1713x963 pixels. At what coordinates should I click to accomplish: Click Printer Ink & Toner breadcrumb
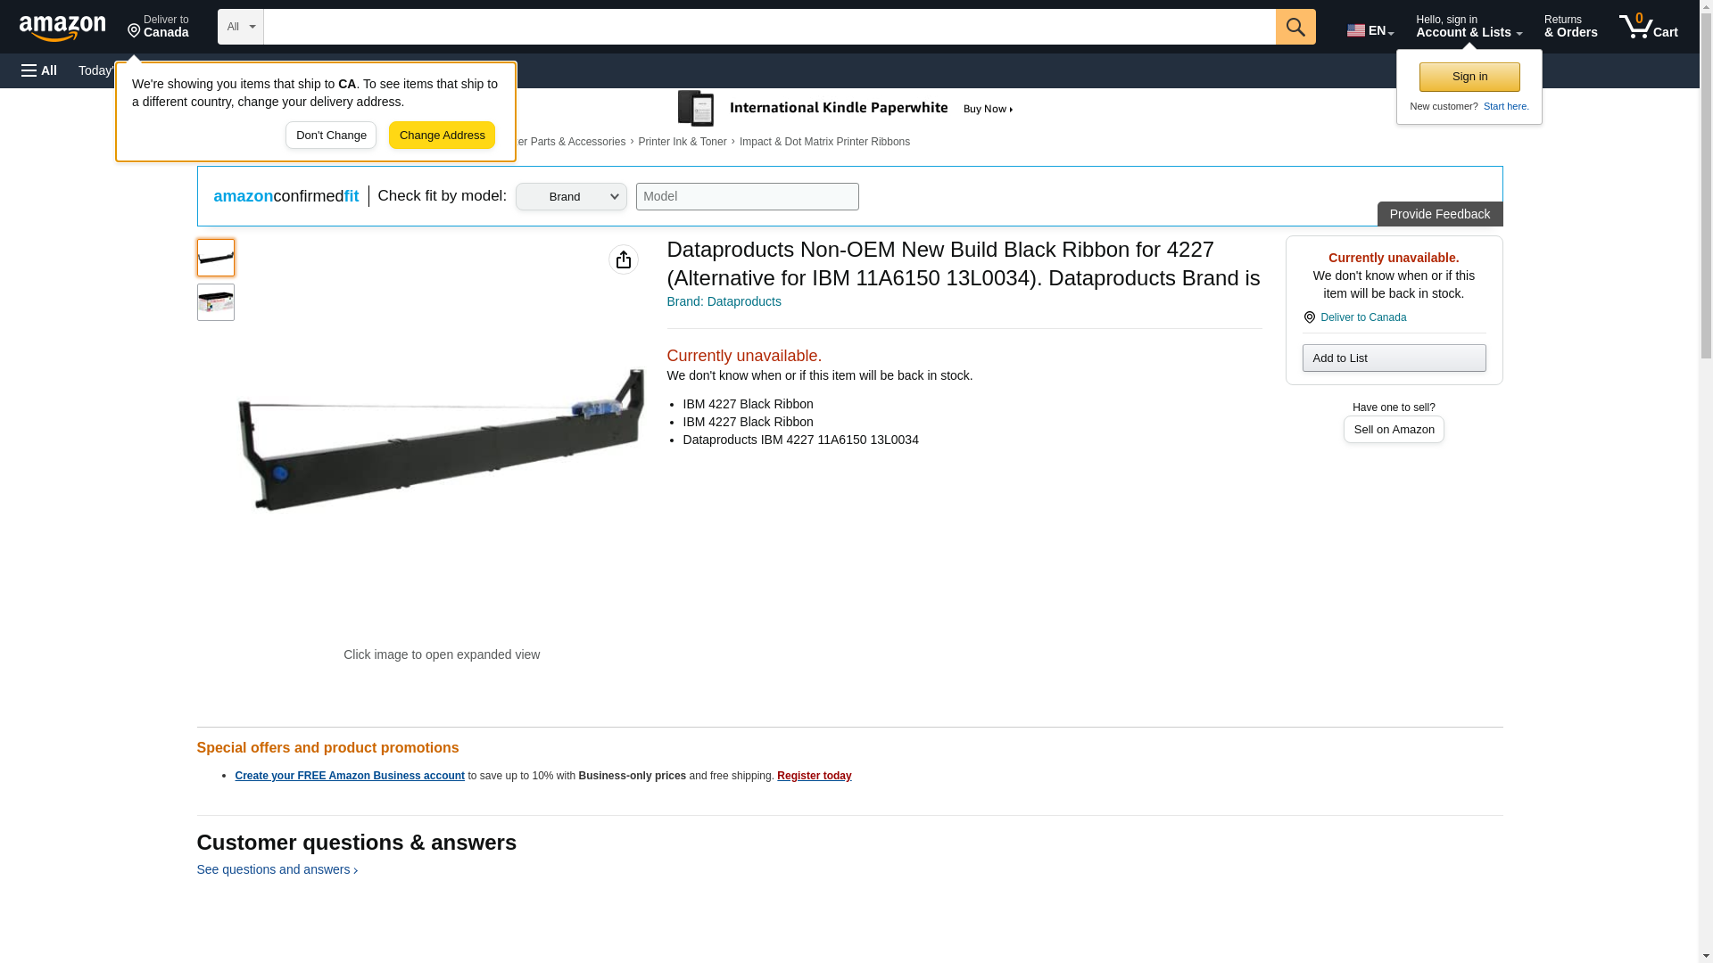point(683,142)
